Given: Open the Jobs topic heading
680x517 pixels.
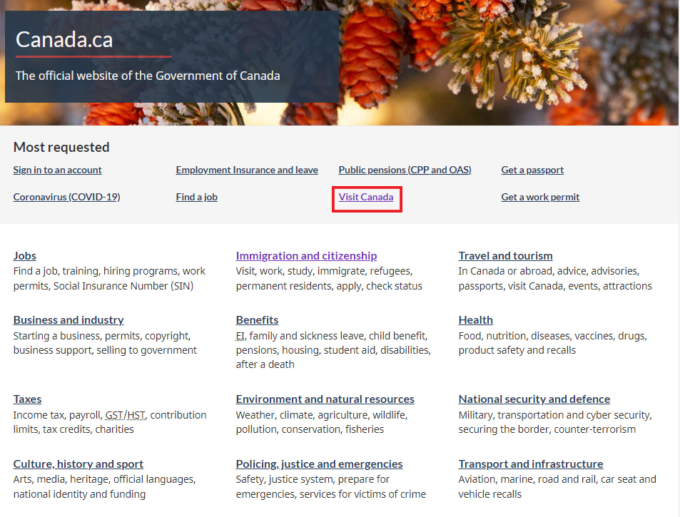Looking at the screenshot, I should (24, 255).
